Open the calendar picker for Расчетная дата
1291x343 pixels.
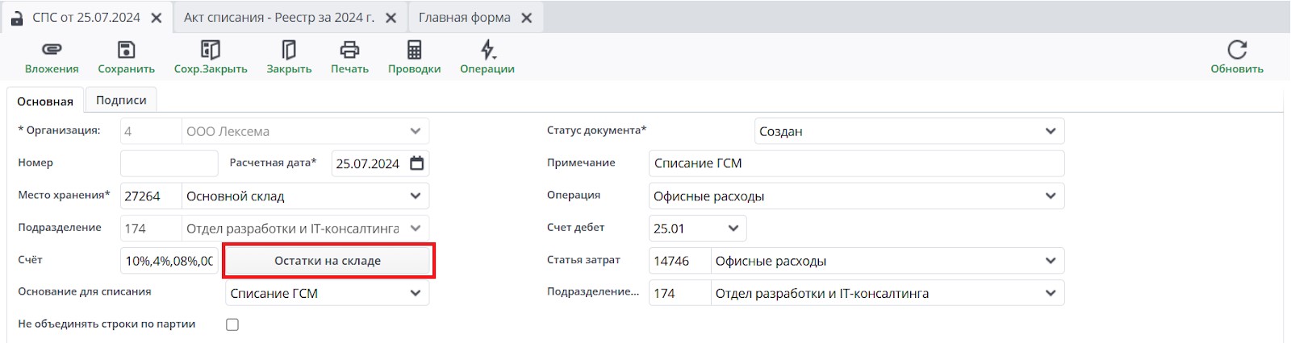[416, 163]
